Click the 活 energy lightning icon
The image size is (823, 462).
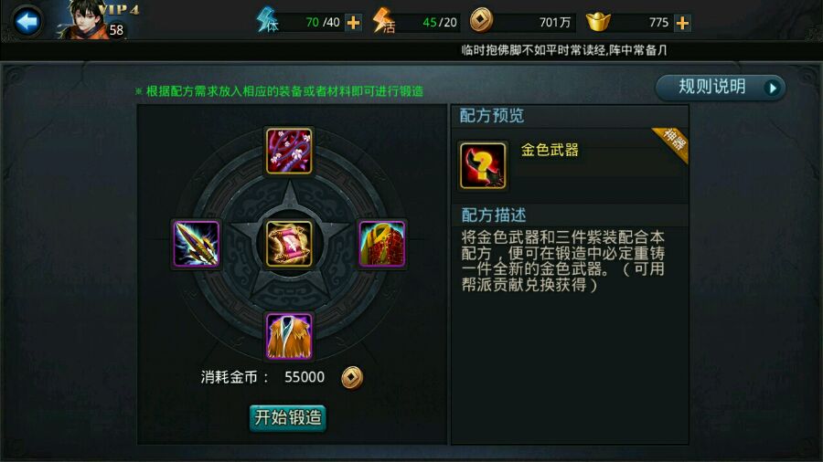(x=383, y=22)
